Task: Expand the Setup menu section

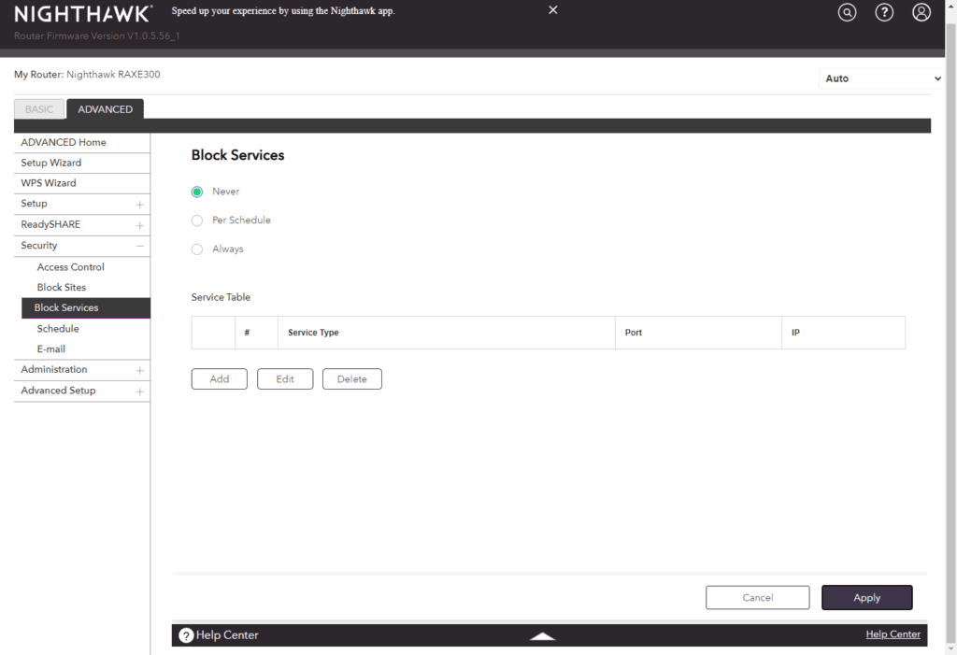Action: (x=139, y=205)
